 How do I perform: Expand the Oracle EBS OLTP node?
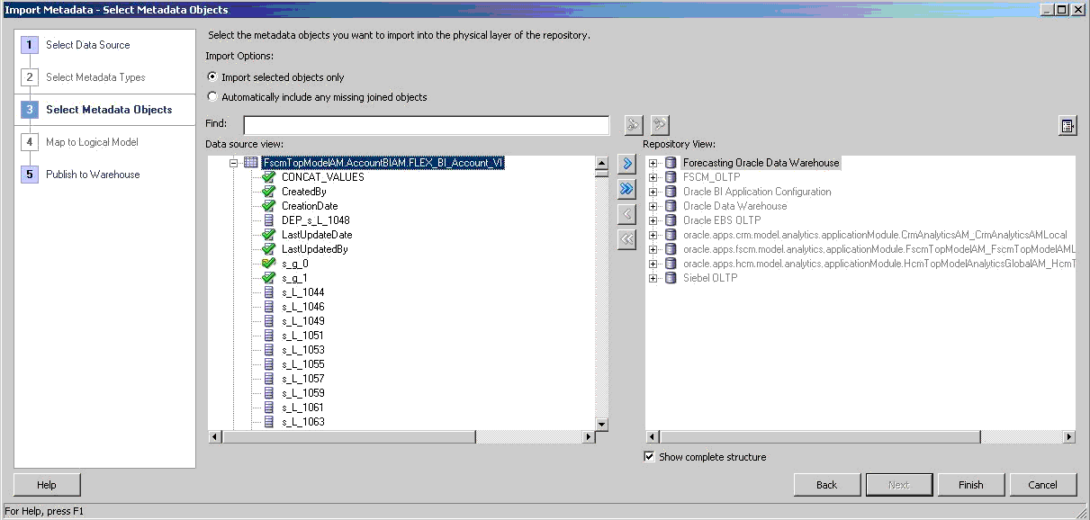tap(653, 220)
